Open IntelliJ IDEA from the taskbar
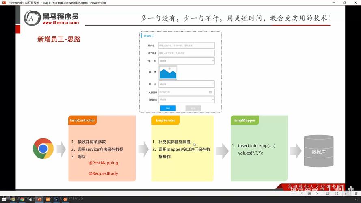The image size is (361, 203). [56, 199]
